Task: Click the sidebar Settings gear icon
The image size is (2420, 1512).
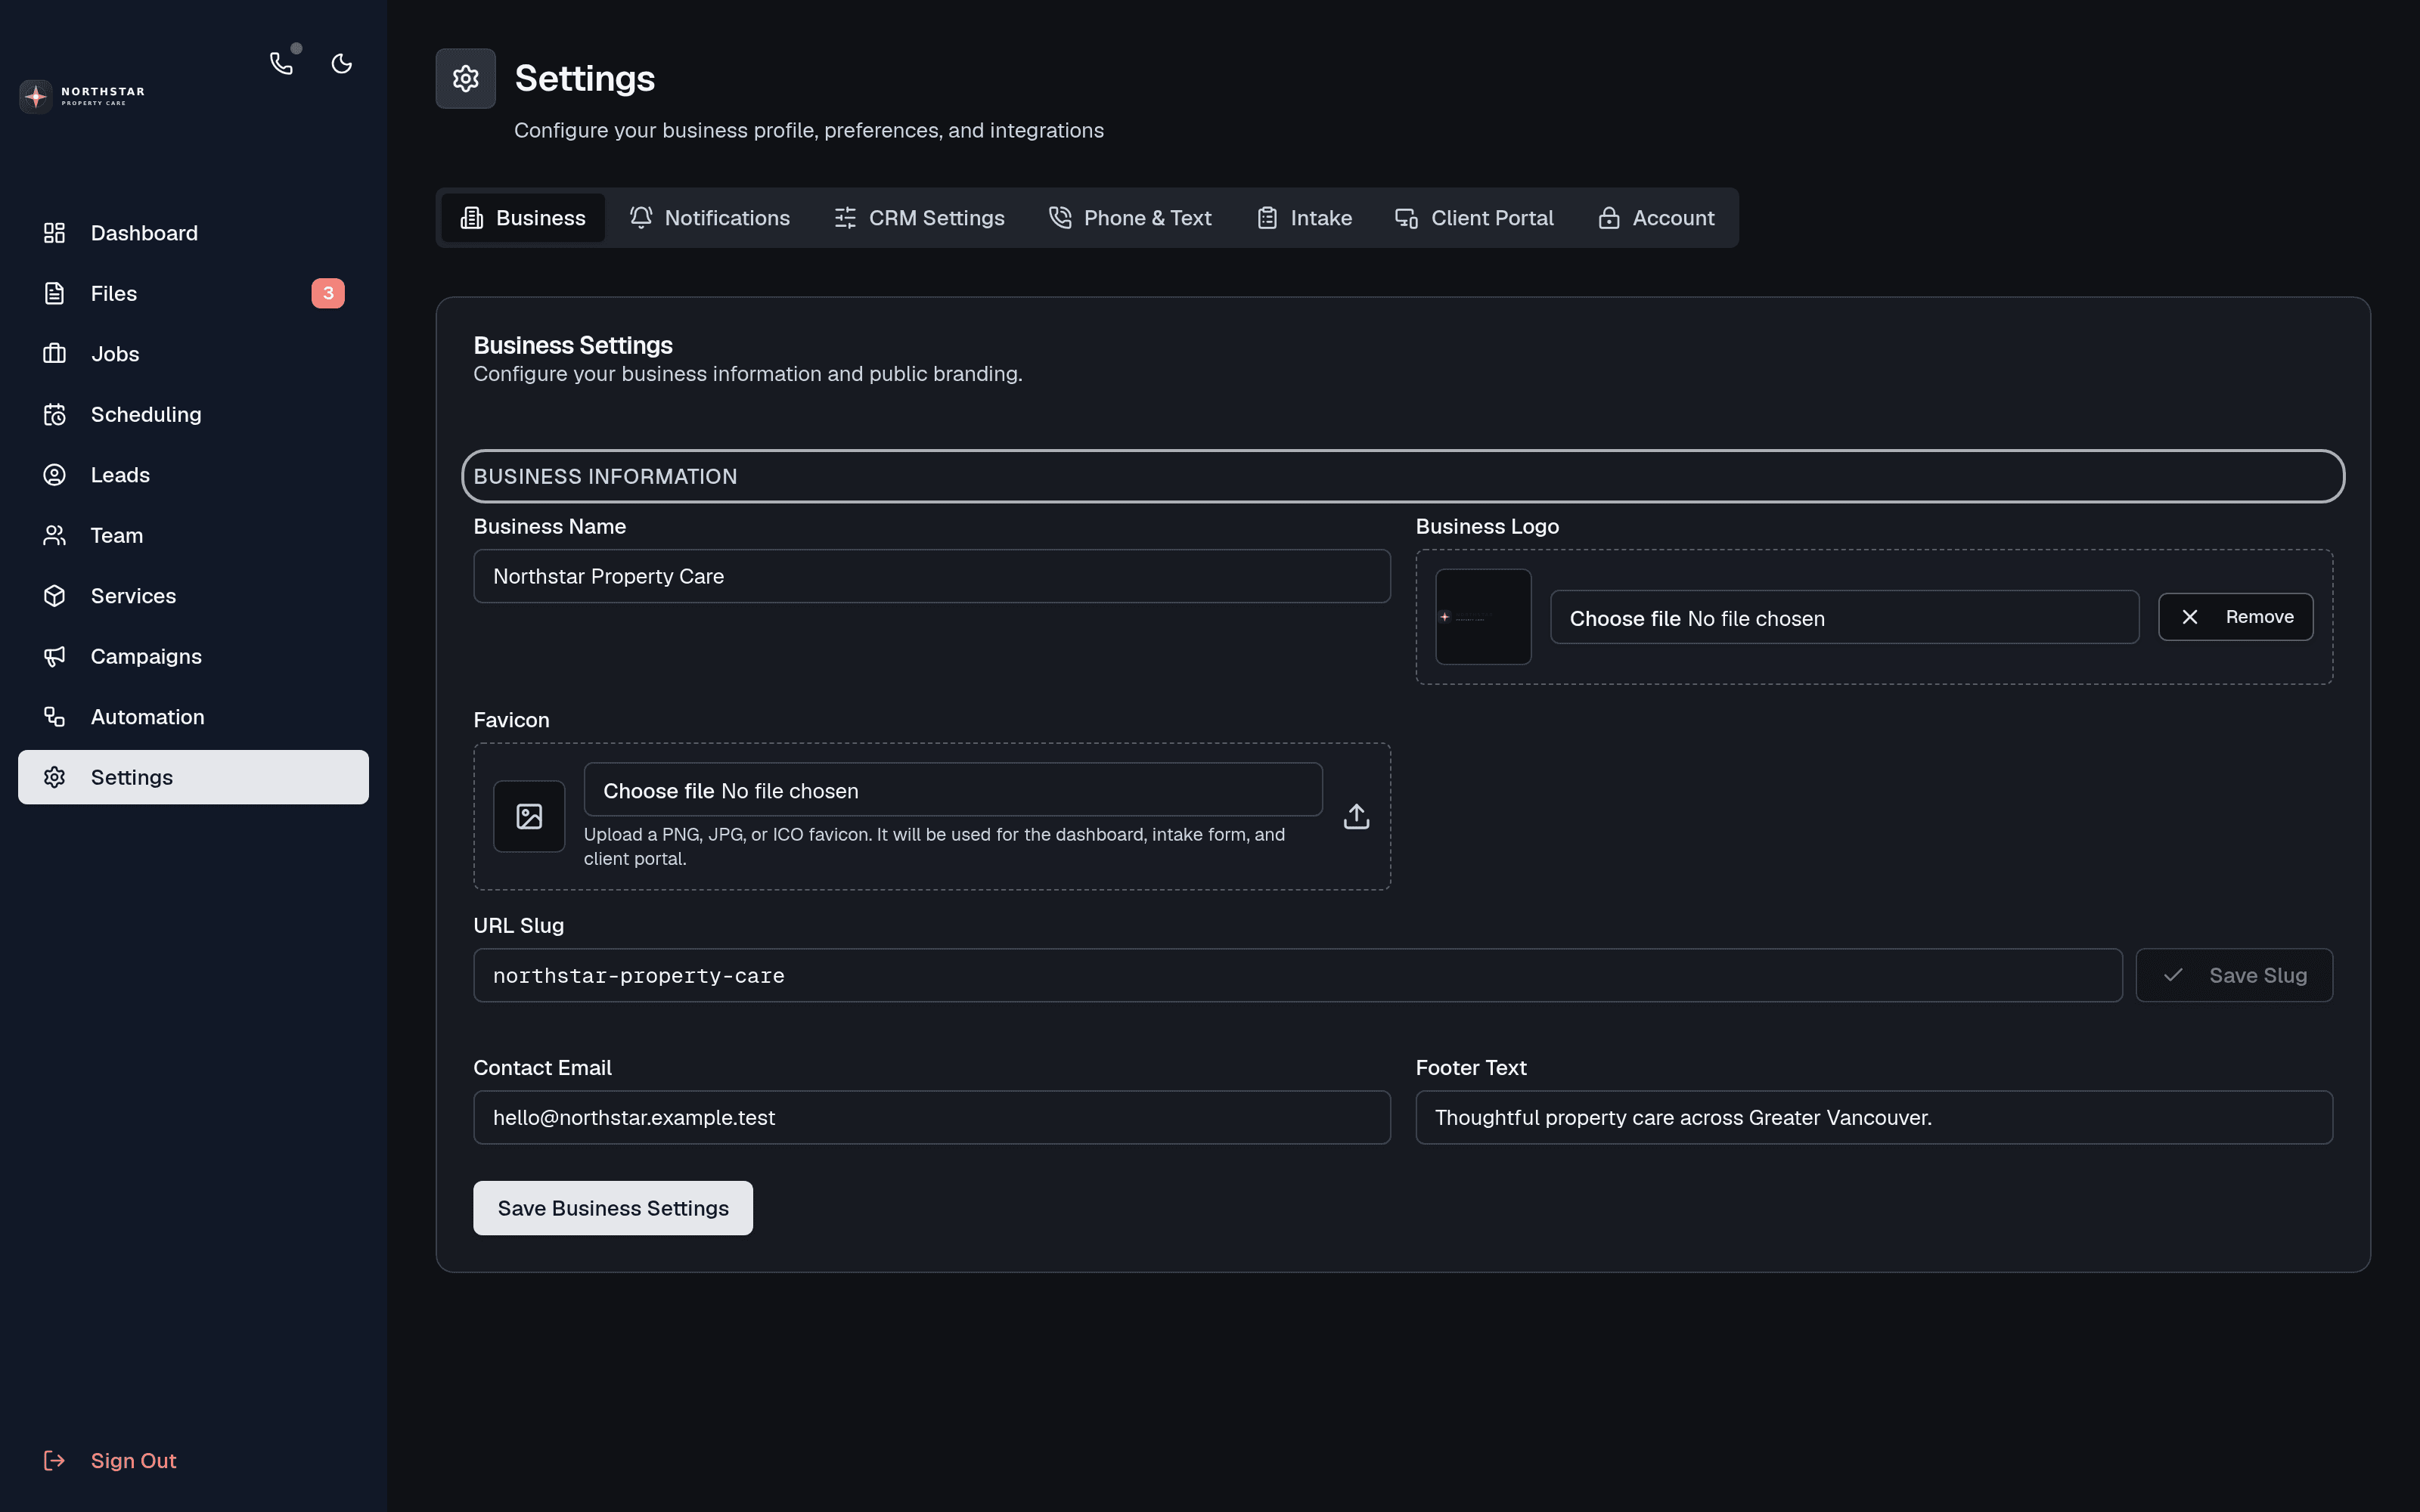Action: click(x=54, y=777)
